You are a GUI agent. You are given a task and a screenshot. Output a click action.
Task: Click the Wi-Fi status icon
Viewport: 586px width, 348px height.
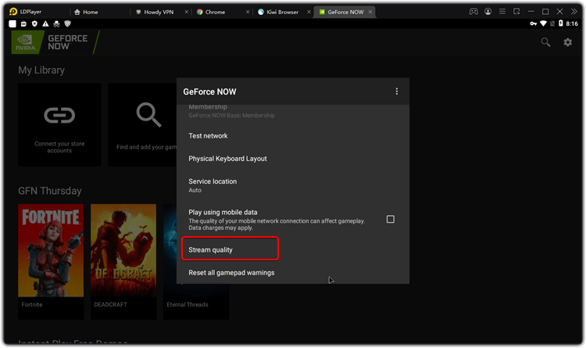click(543, 23)
